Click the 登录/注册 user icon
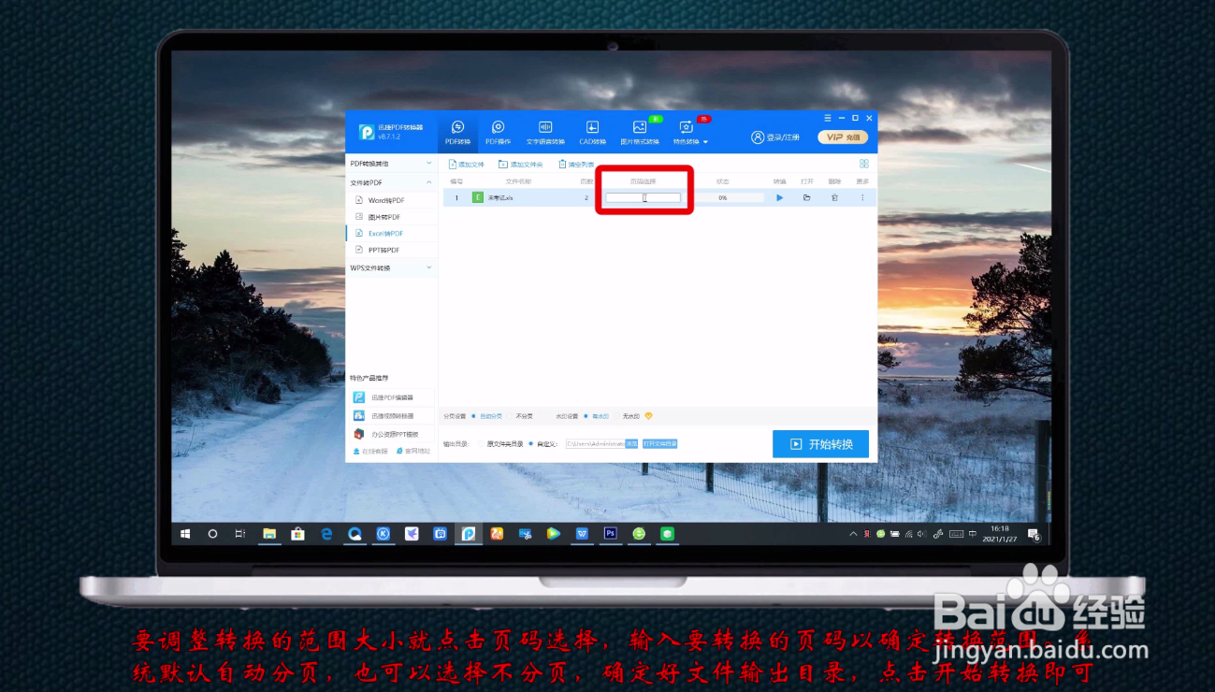 [775, 137]
